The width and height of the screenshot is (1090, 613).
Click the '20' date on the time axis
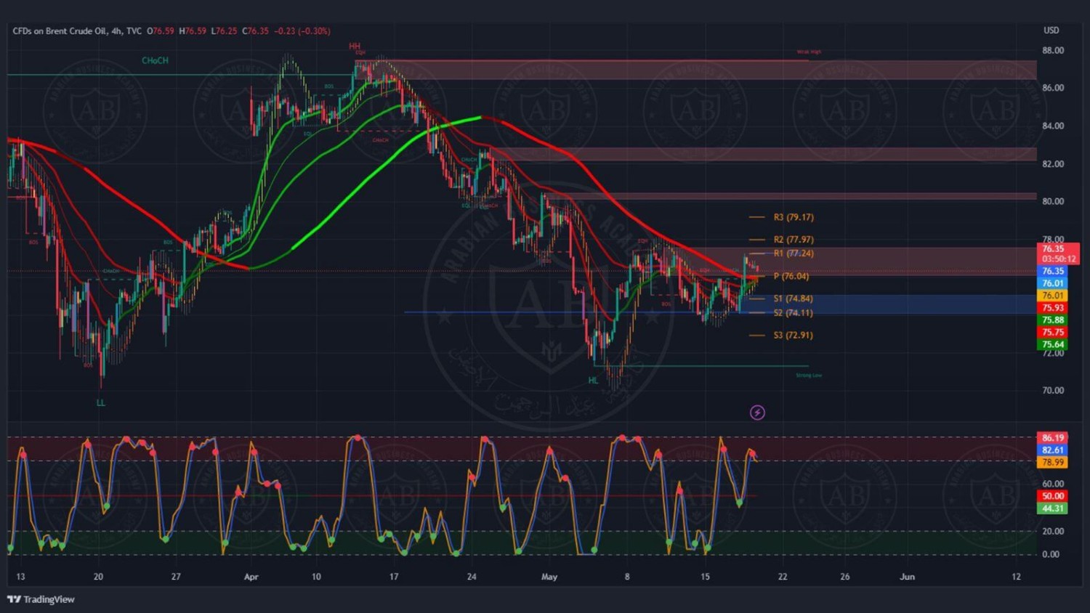pos(98,577)
